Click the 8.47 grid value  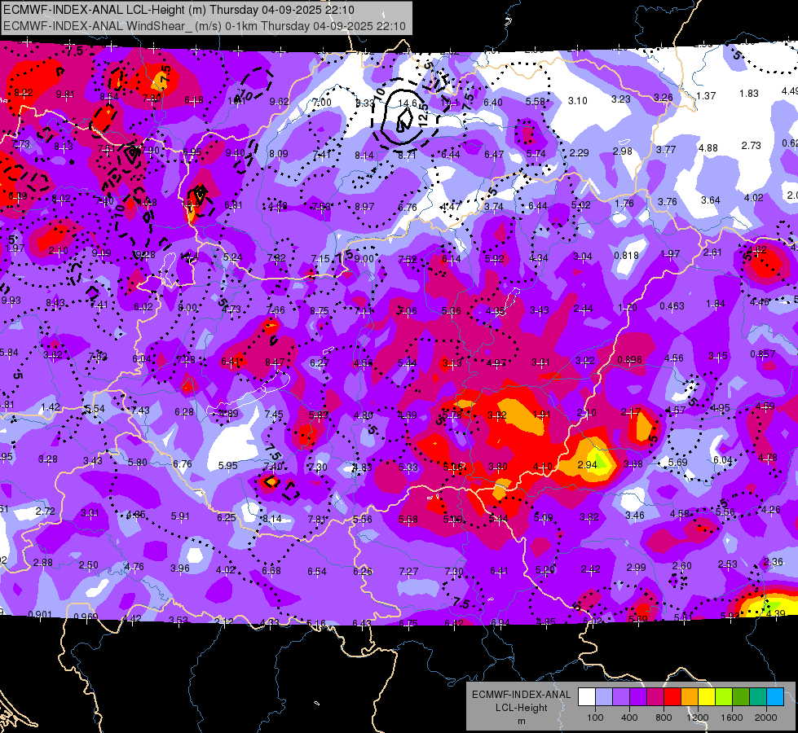[275, 362]
